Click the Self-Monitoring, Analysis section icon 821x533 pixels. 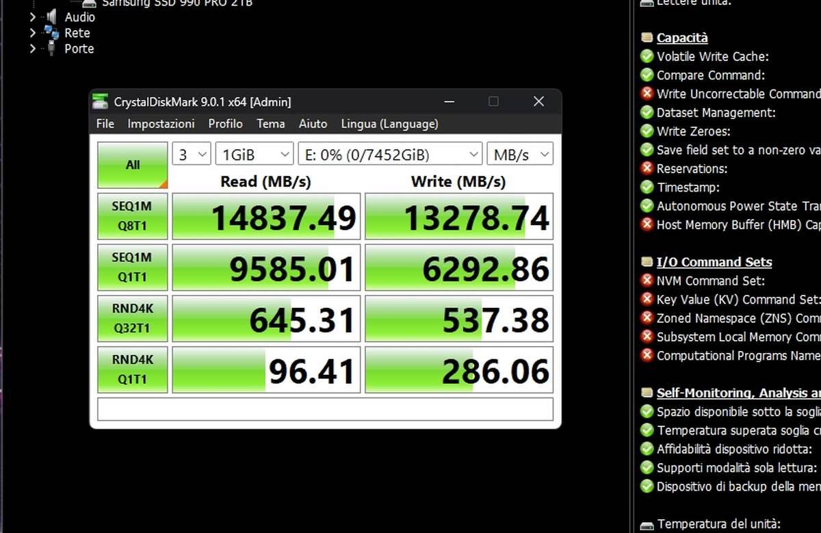(x=646, y=393)
